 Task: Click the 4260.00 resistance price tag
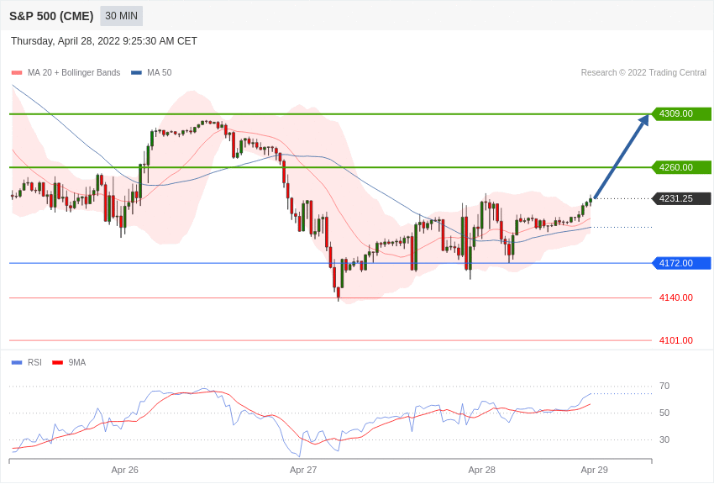pyautogui.click(x=682, y=167)
